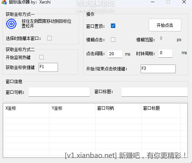Close the 鼠标连点器 window

coord(184,2)
